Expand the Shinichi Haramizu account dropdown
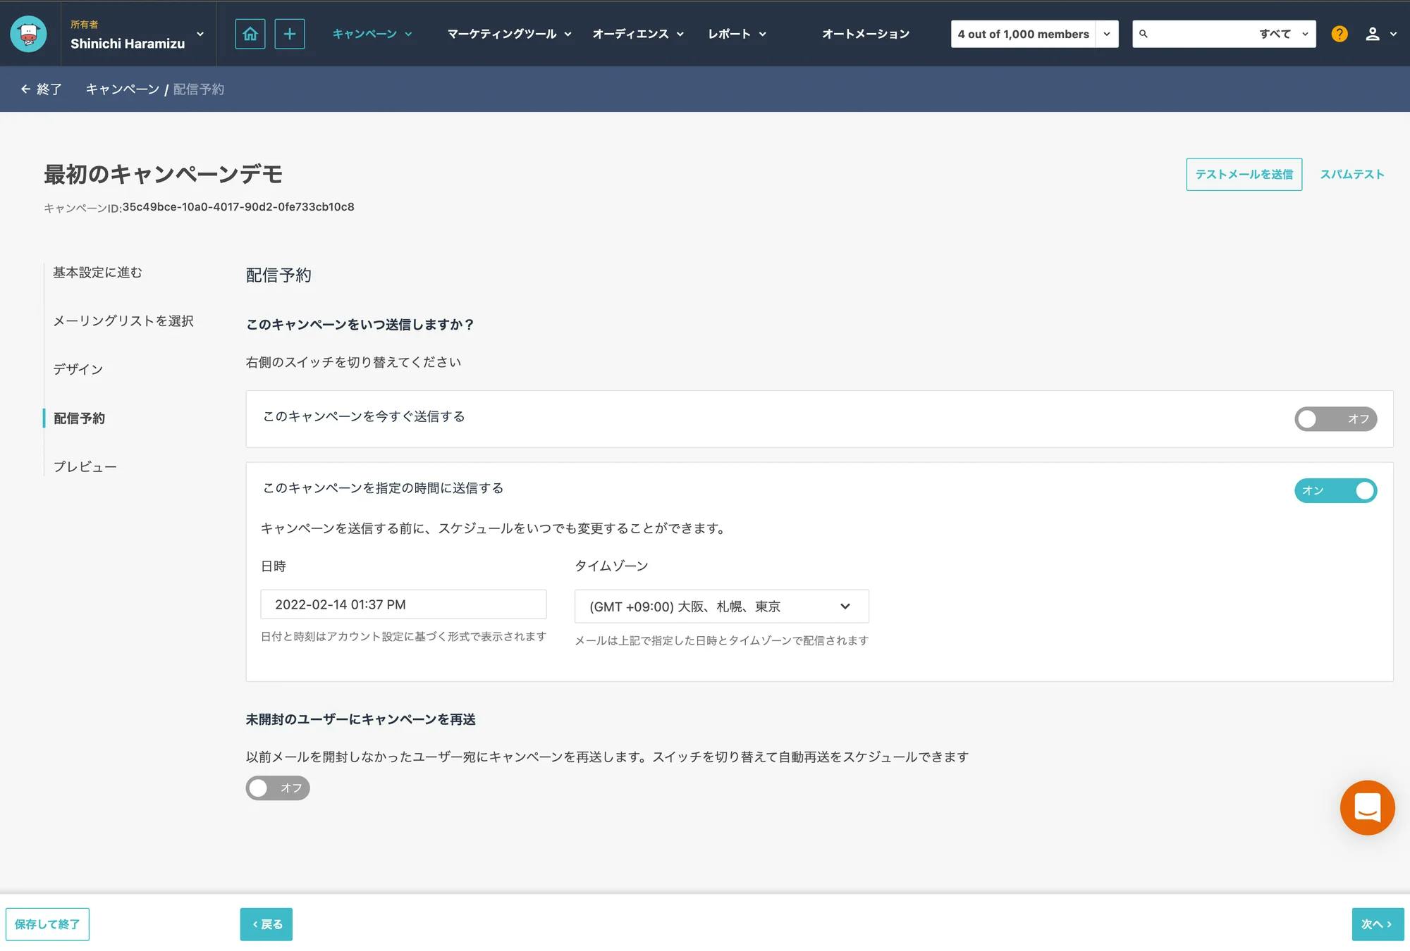Viewport: 1410px width, 951px height. (200, 34)
